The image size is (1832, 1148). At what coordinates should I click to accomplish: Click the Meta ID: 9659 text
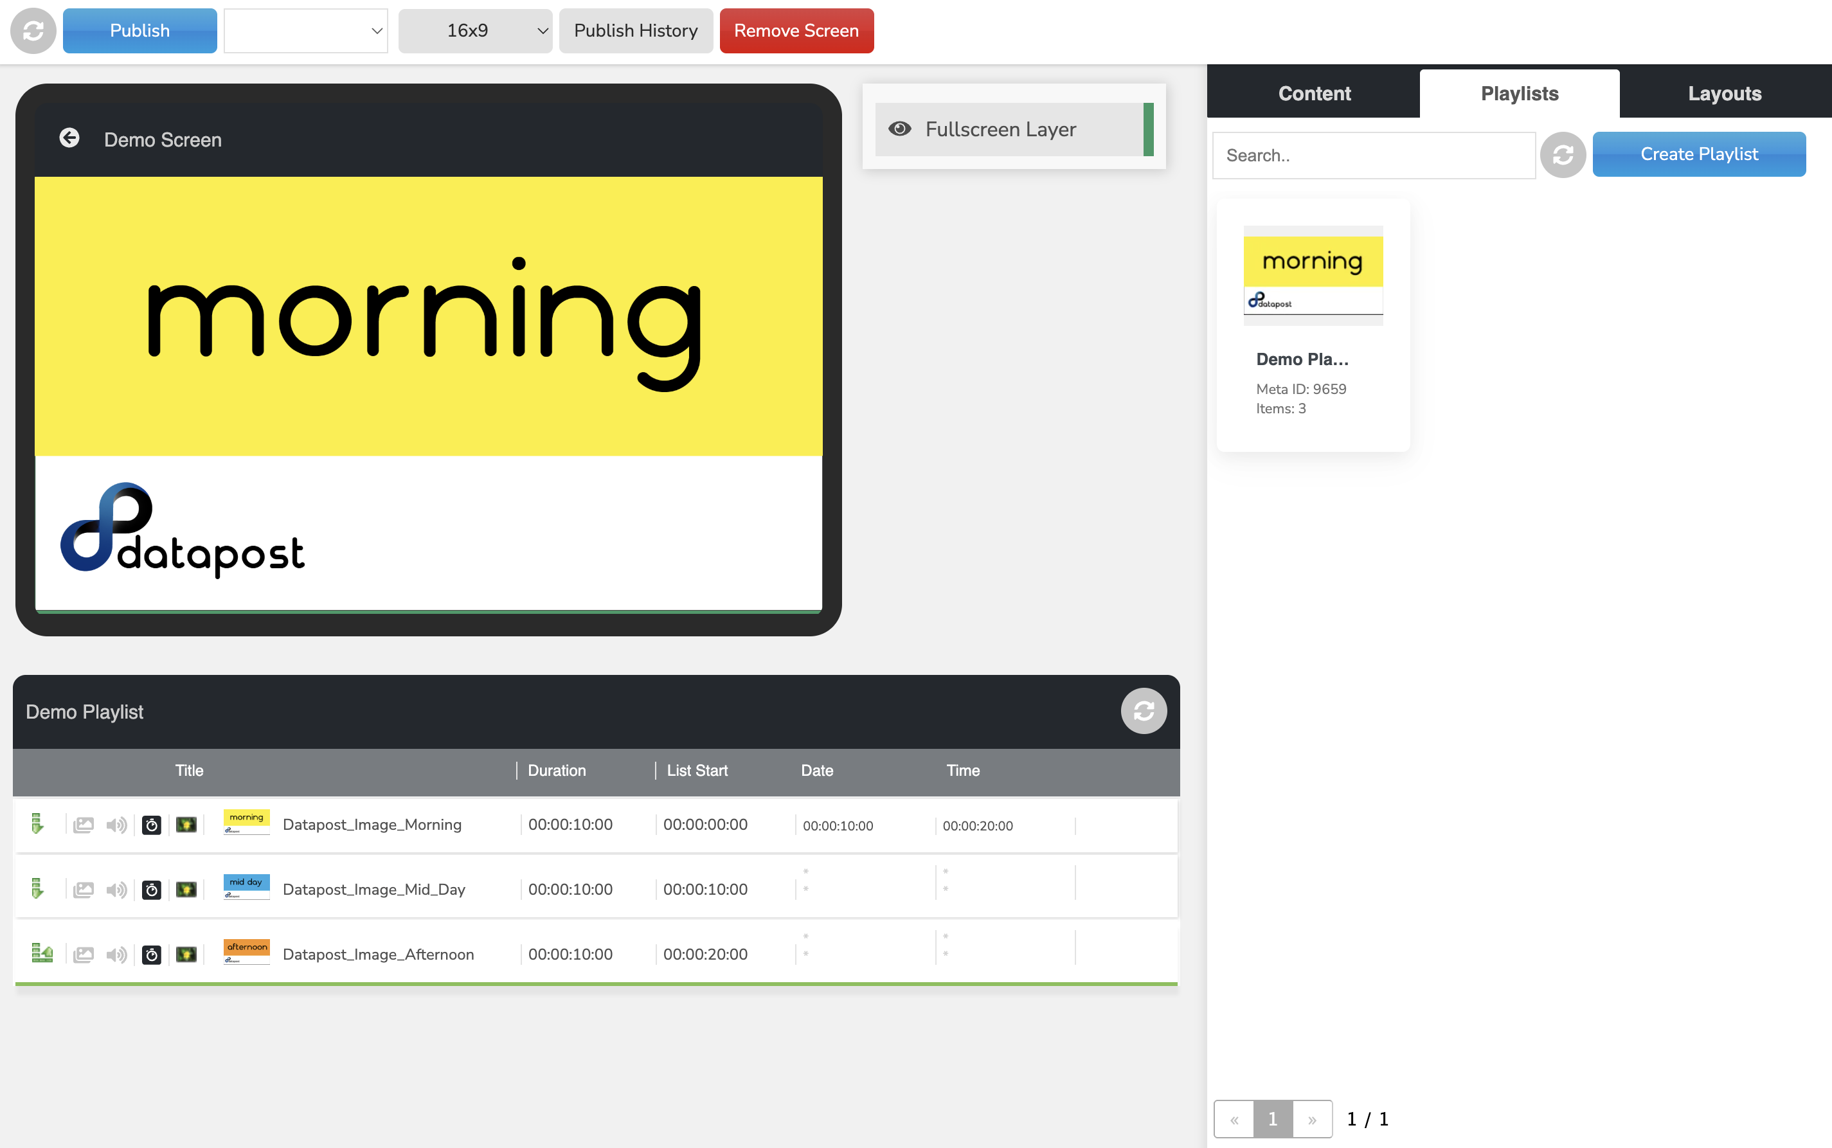(1300, 389)
